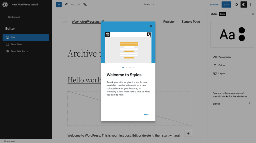Select Site in the Editor menu
The height and width of the screenshot is (143, 256).
pos(26,37)
